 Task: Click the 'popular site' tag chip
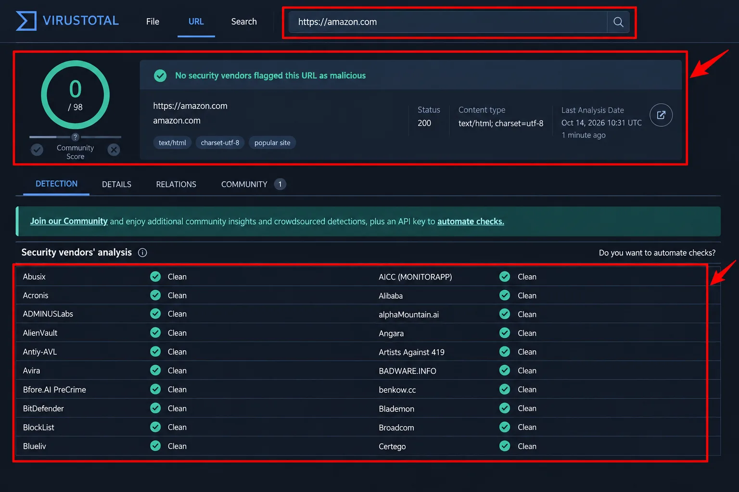pos(272,143)
